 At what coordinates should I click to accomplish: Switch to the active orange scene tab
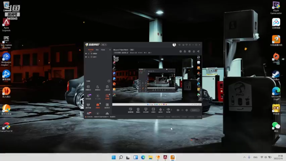[91, 50]
